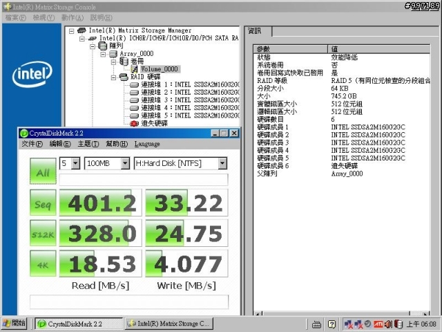Screen dimensions: 442x332
Task: Select the Volume_0000 tree item
Action: [x=160, y=69]
